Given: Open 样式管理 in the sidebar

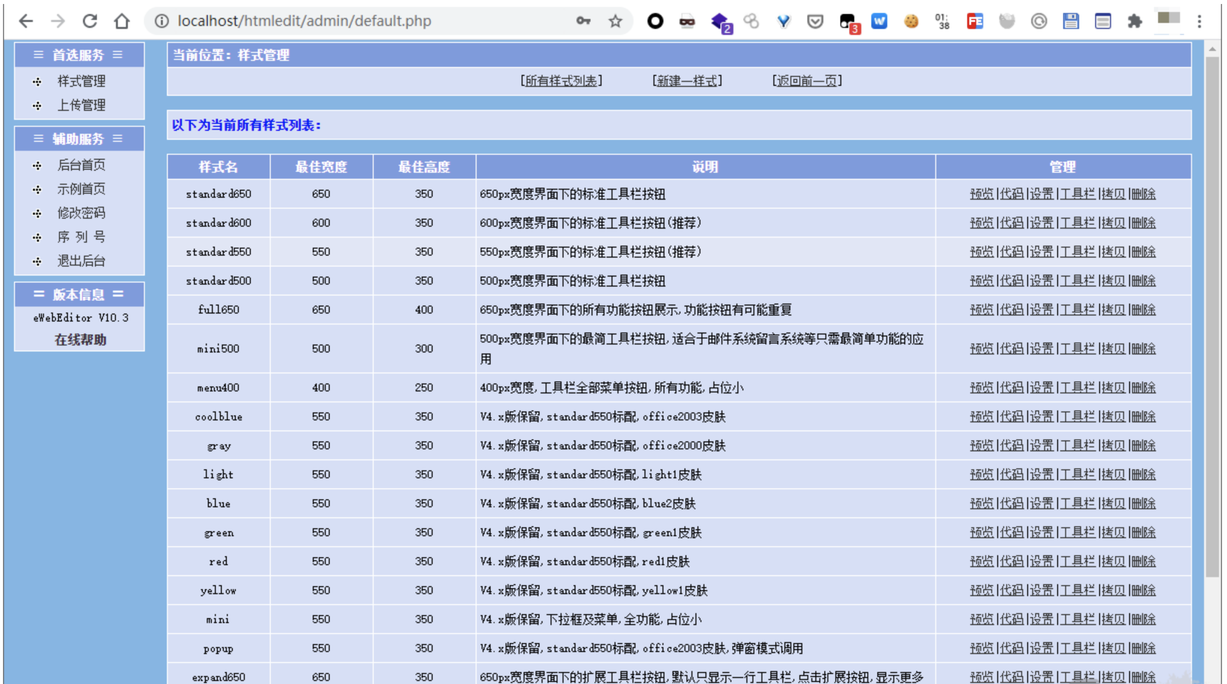Looking at the screenshot, I should pos(81,81).
